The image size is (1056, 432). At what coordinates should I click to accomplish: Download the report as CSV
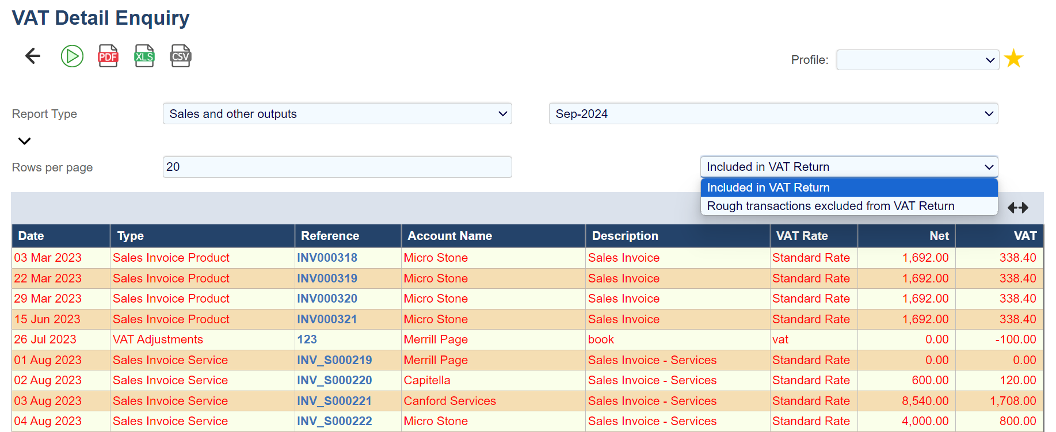point(180,56)
